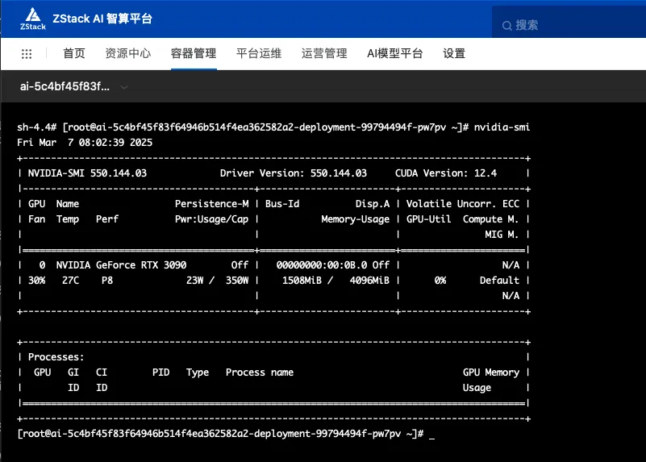
Task: Click NVIDIA-SMI 550.144.03 text
Action: tap(87, 173)
